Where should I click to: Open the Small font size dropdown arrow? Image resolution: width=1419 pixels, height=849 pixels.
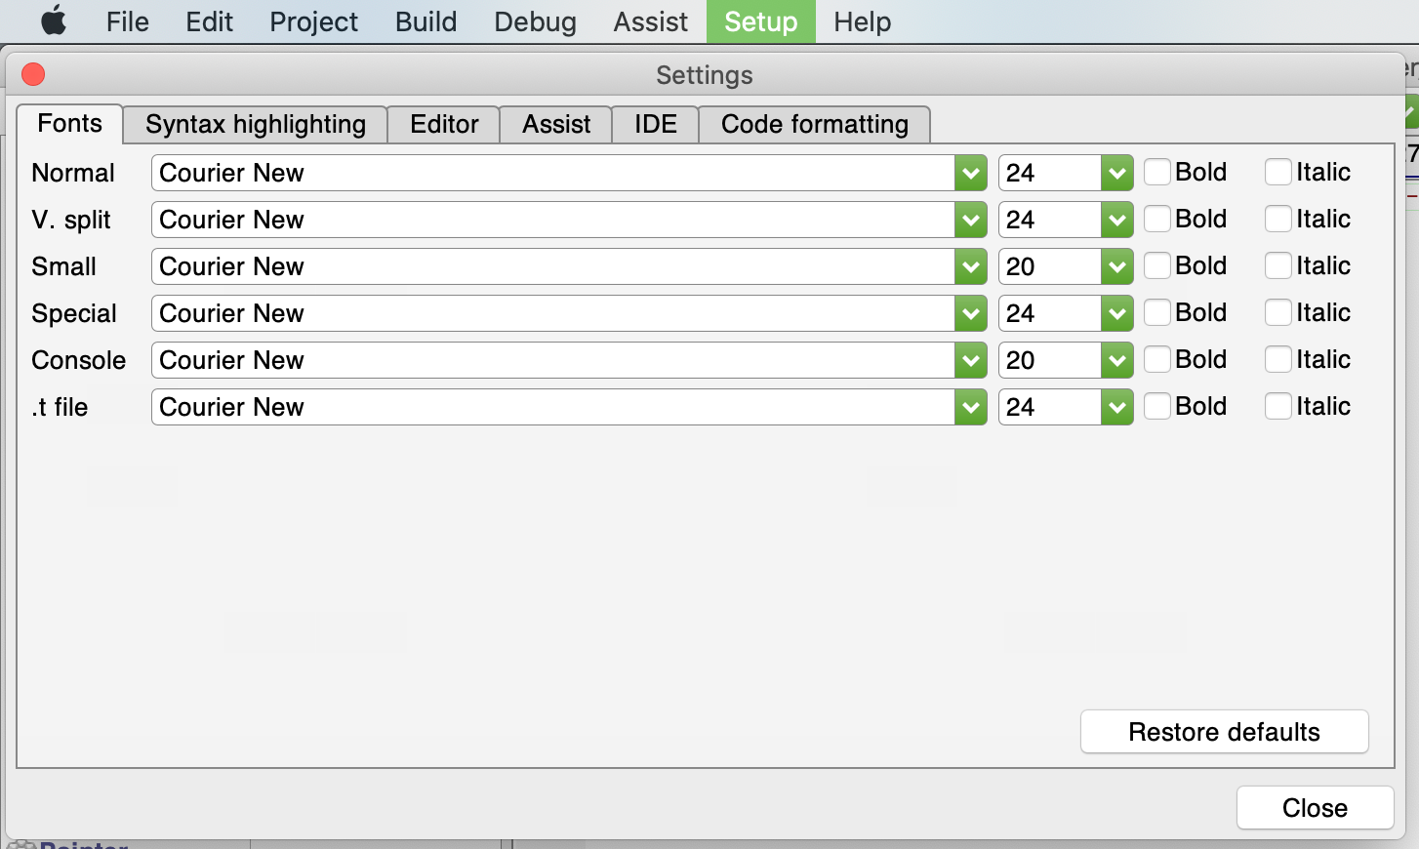pyautogui.click(x=1116, y=267)
